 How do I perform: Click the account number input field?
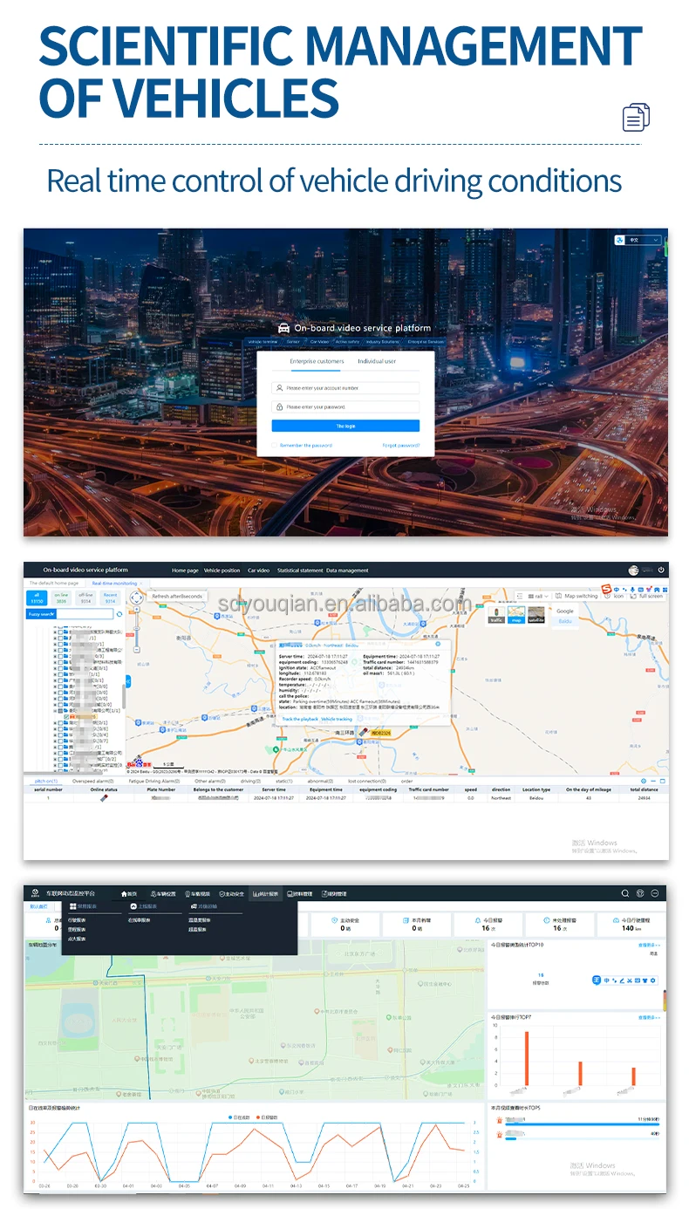point(345,387)
